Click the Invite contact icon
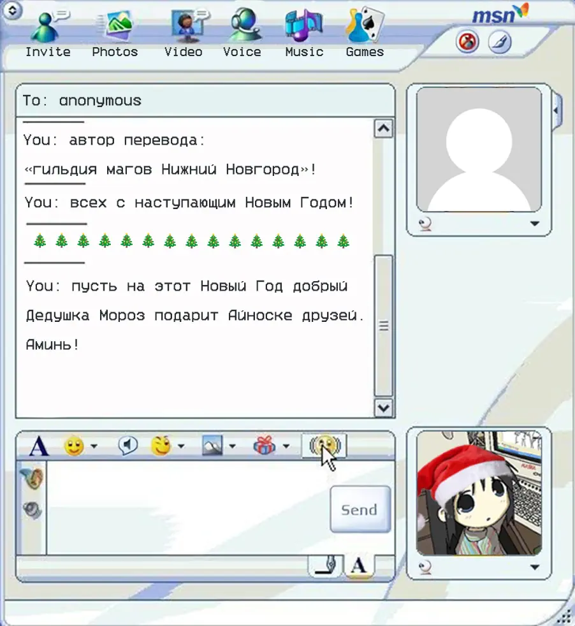This screenshot has width=575, height=626. 48,29
